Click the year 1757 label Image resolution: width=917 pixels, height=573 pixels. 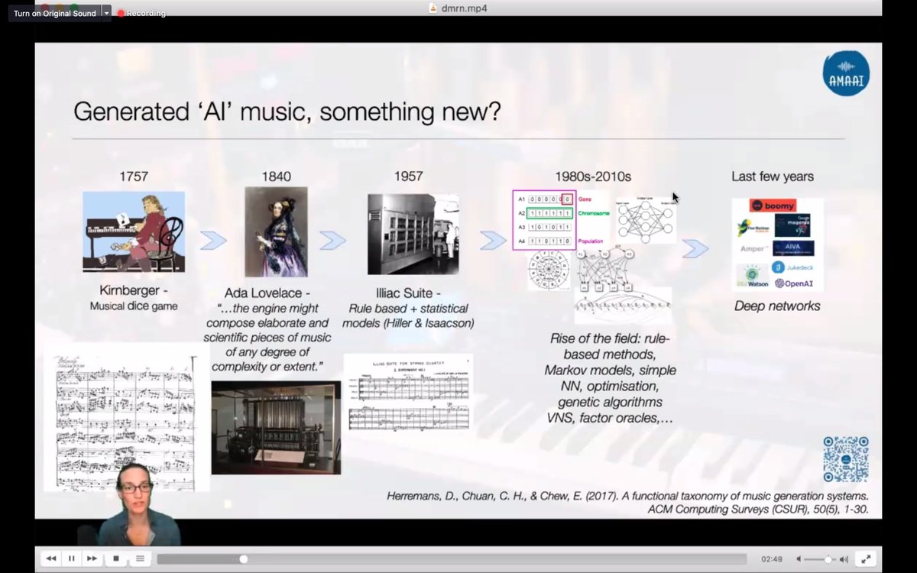click(134, 176)
